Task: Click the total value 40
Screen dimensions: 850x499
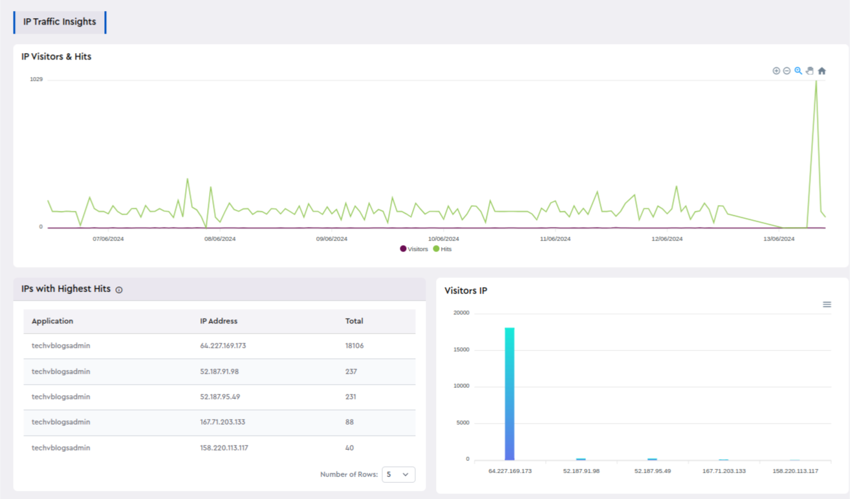Action: coord(350,448)
